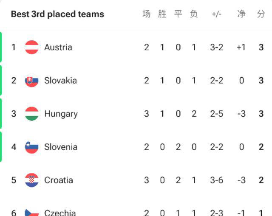The image size is (272, 216).
Task: Open the Croatia team page
Action: click(59, 180)
